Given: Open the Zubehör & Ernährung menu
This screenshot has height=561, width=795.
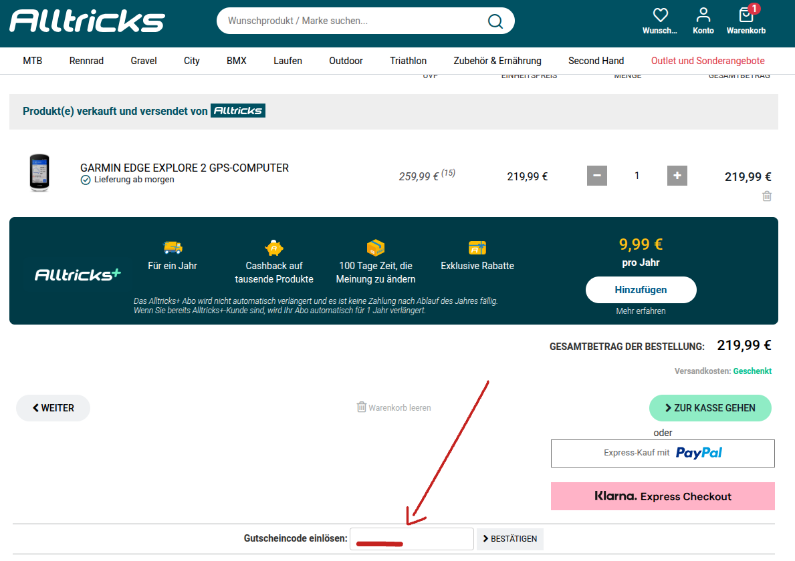Looking at the screenshot, I should pos(497,61).
